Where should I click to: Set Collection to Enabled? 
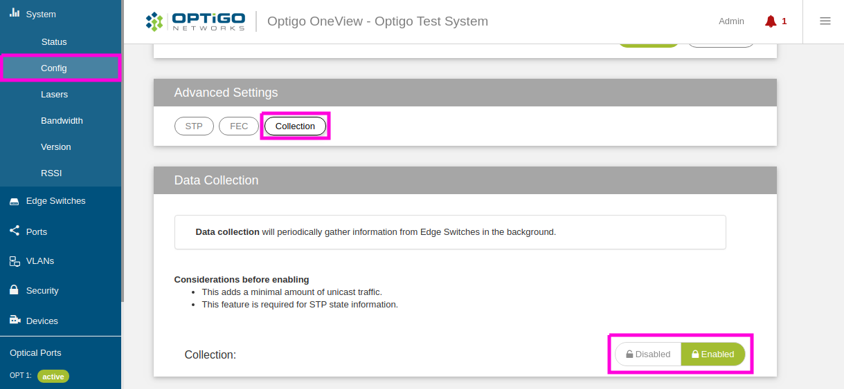pos(713,354)
